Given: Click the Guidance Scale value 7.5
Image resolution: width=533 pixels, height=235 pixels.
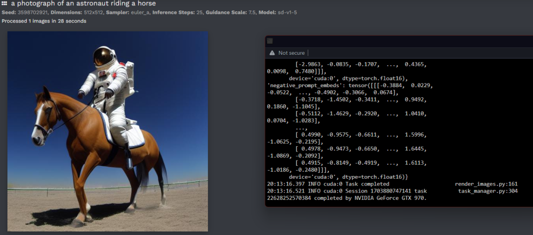Looking at the screenshot, I should coord(251,13).
